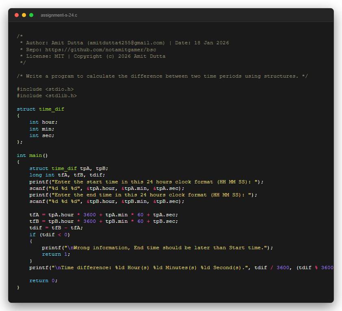Click the 'if (tdif < 0)' condition
Viewport: 342px width, 311px height.
(x=50, y=235)
